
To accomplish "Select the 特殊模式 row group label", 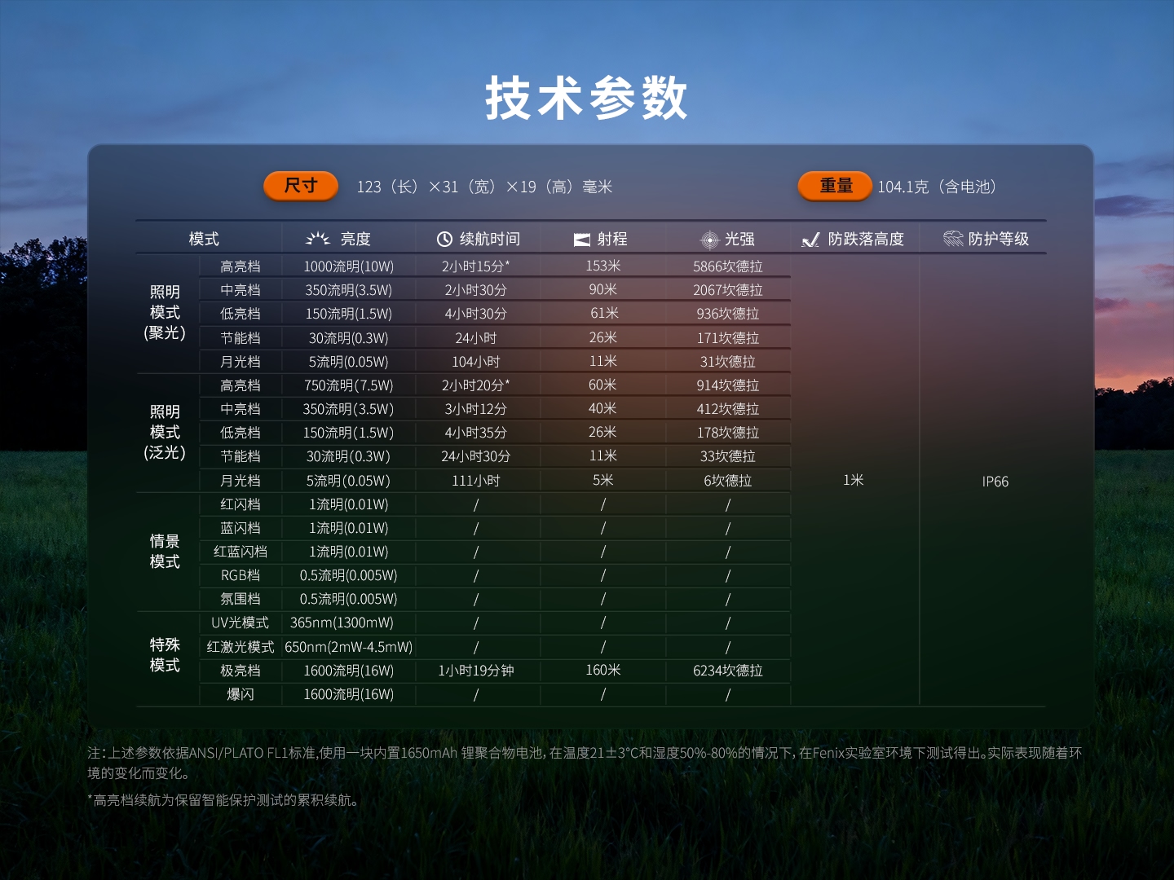I will (165, 655).
